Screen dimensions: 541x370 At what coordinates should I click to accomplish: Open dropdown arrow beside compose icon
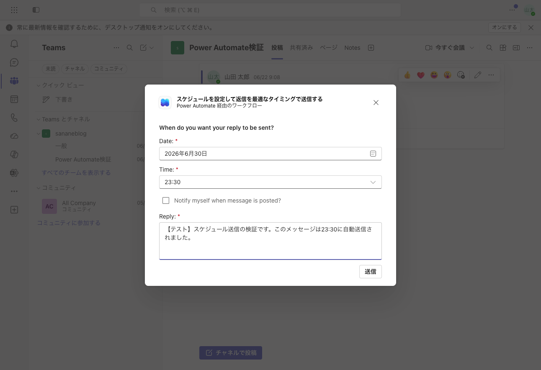(x=152, y=48)
